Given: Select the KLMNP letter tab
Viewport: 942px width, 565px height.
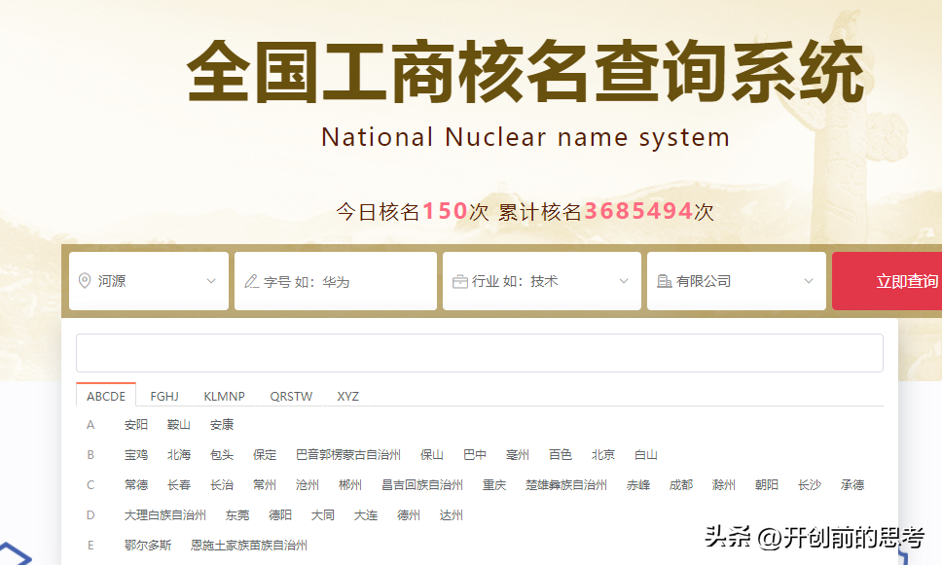Looking at the screenshot, I should coord(224,396).
